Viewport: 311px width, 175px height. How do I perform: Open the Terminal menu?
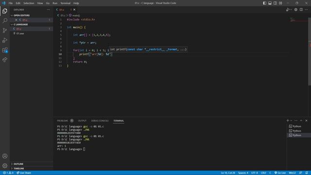tap(66, 3)
